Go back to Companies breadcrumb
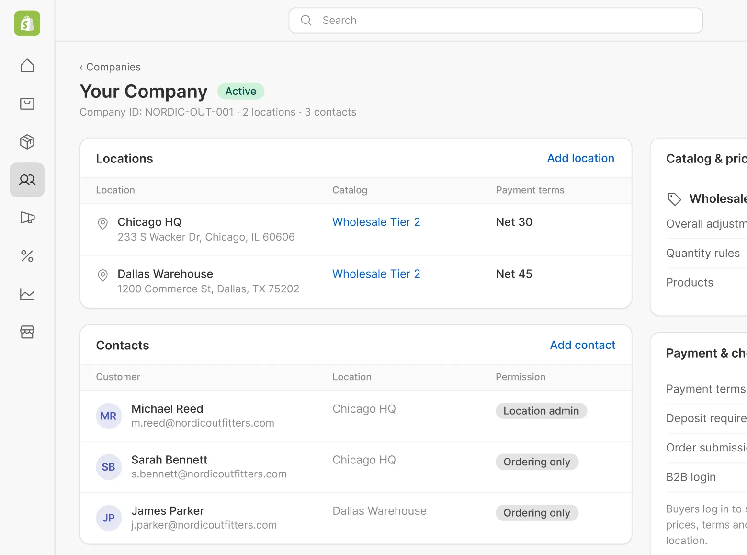 click(110, 67)
